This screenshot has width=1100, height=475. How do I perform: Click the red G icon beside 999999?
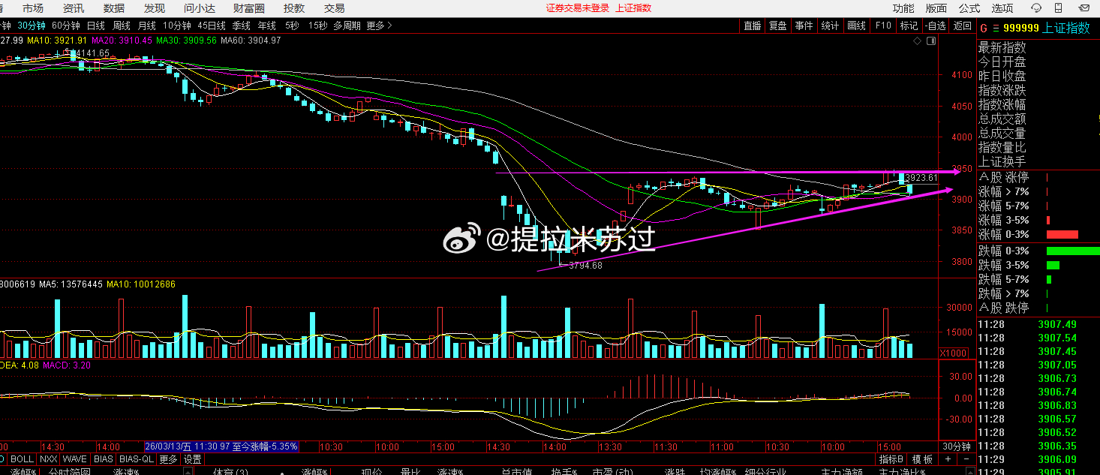[x=984, y=28]
